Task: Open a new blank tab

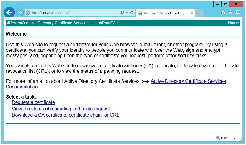Action: (x=199, y=13)
